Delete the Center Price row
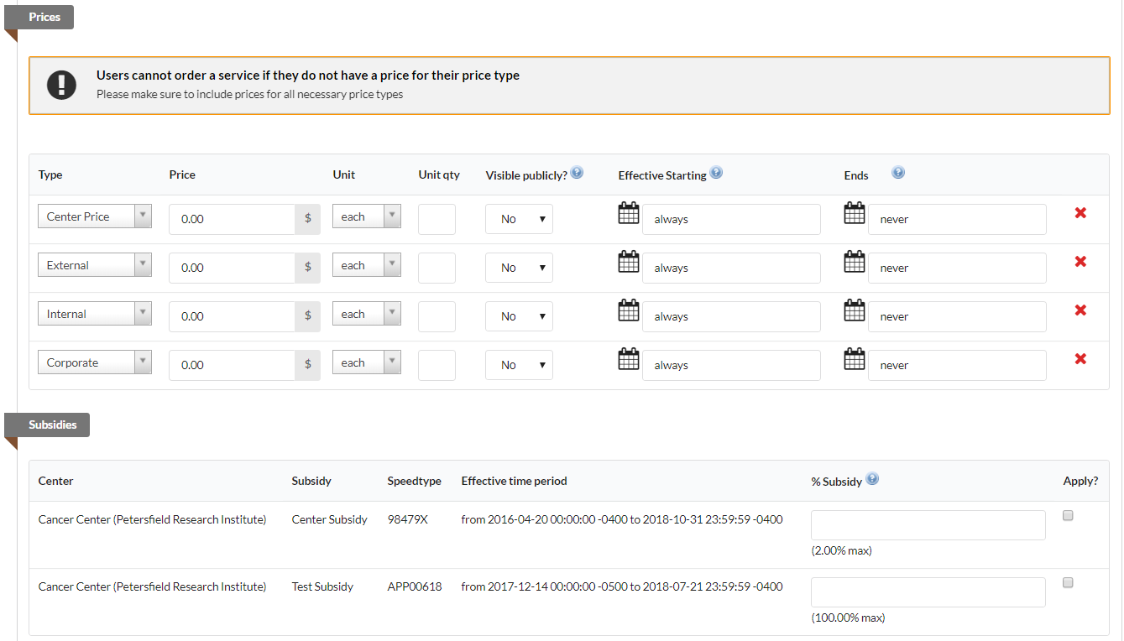Image resolution: width=1124 pixels, height=641 pixels. pos(1080,213)
